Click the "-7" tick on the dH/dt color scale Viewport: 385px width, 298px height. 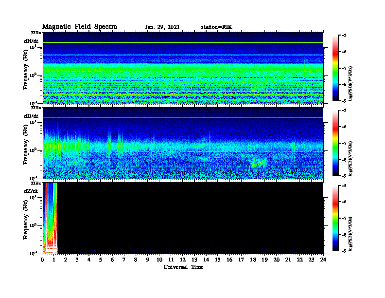[344, 68]
